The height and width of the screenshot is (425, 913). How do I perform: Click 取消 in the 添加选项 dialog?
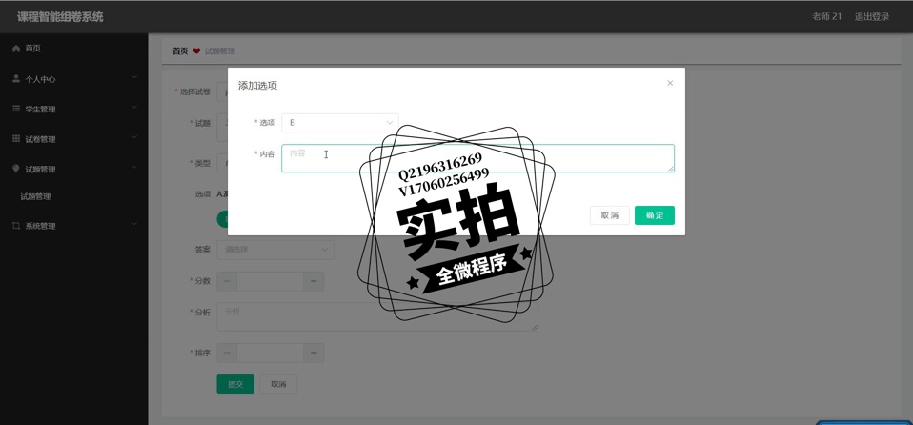click(x=610, y=215)
